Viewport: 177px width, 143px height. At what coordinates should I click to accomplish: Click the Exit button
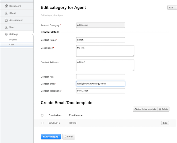point(172,8)
